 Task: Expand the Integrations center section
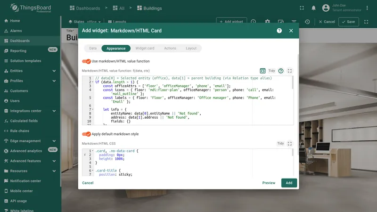pyautogui.click(x=30, y=111)
